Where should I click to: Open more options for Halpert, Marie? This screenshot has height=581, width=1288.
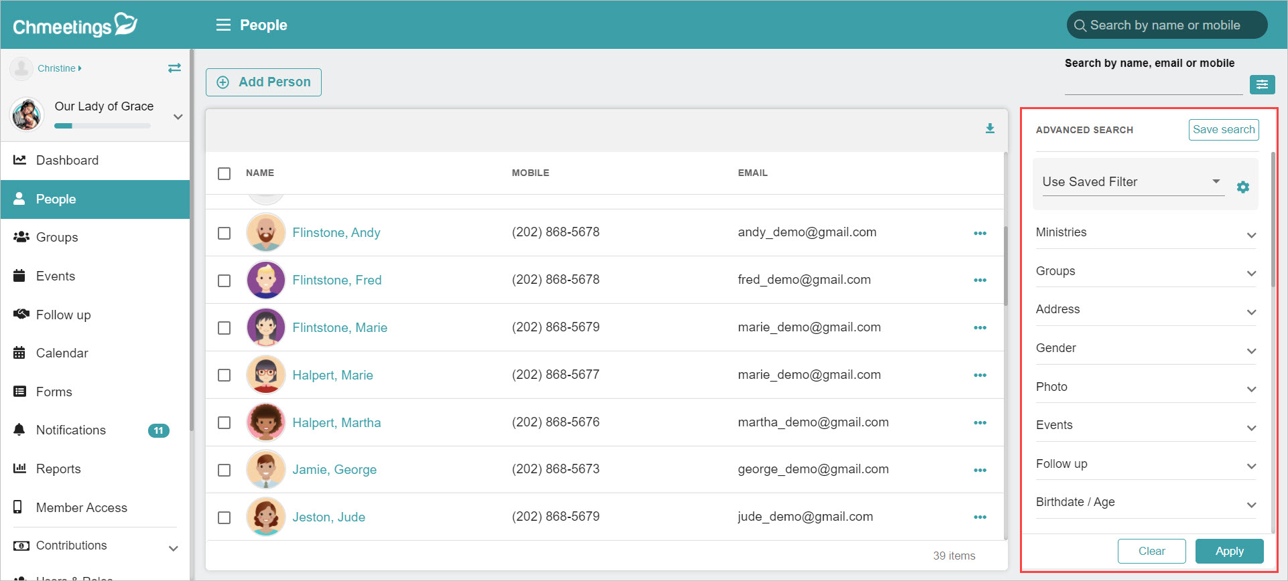pos(980,375)
